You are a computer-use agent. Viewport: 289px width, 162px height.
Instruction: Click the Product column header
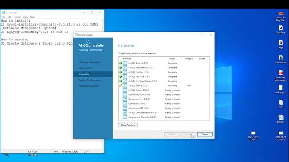point(127,58)
